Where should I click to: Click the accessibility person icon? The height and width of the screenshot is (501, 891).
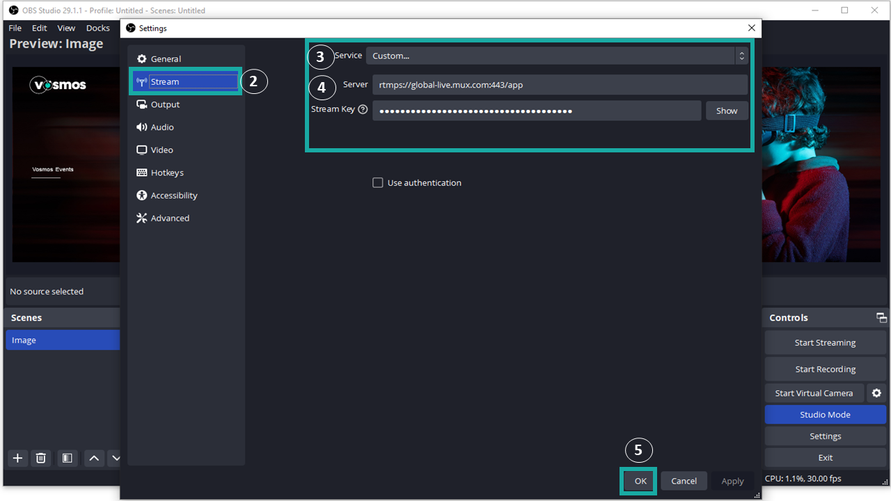tap(142, 196)
